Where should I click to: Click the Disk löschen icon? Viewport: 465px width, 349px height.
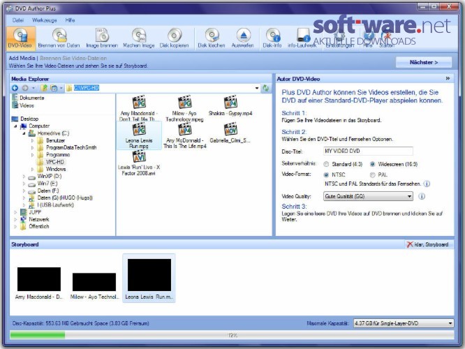tap(212, 38)
